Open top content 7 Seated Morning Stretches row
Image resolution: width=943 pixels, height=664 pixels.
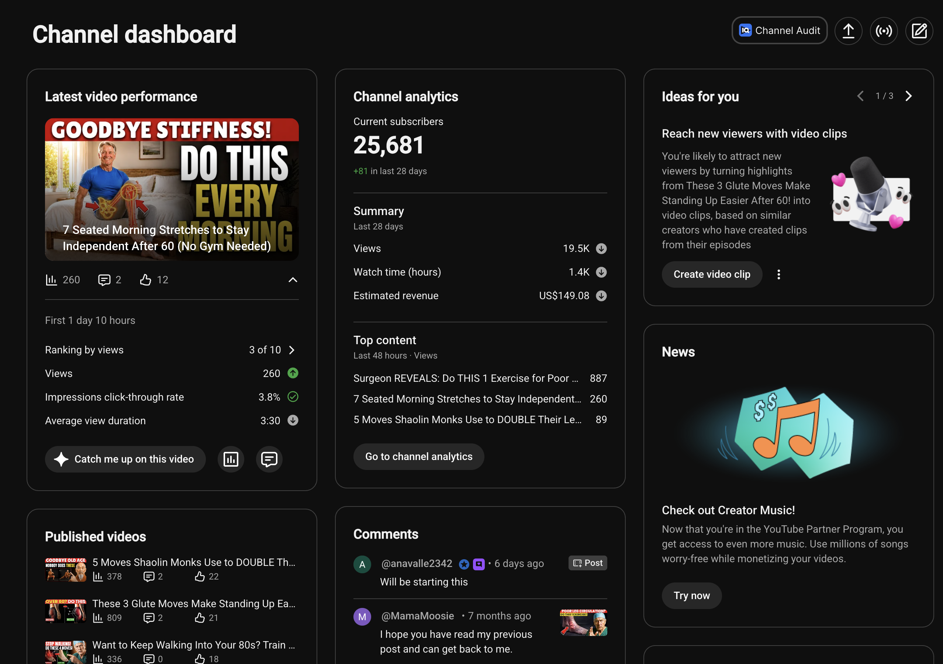point(480,399)
